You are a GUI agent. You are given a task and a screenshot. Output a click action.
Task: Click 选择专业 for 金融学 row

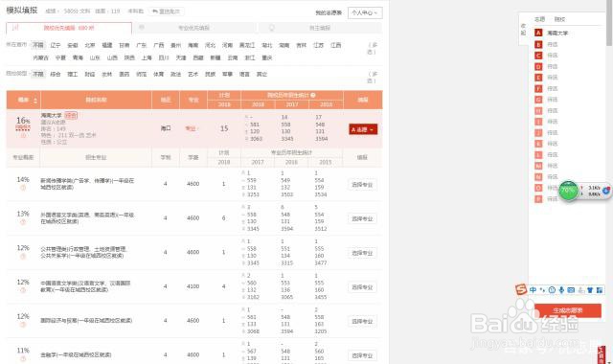(x=362, y=355)
